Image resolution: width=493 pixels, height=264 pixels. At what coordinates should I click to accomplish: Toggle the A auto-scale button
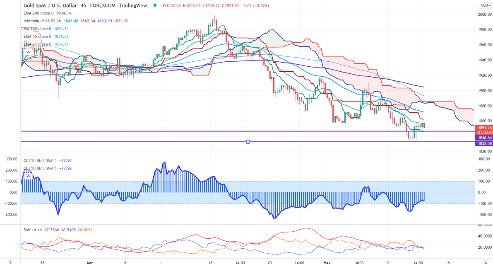pyautogui.click(x=486, y=262)
